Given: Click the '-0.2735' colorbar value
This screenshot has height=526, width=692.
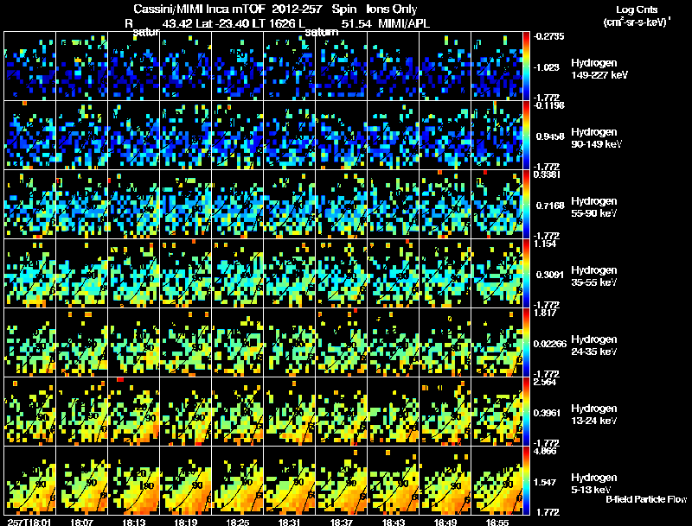Looking at the screenshot, I should (x=548, y=36).
